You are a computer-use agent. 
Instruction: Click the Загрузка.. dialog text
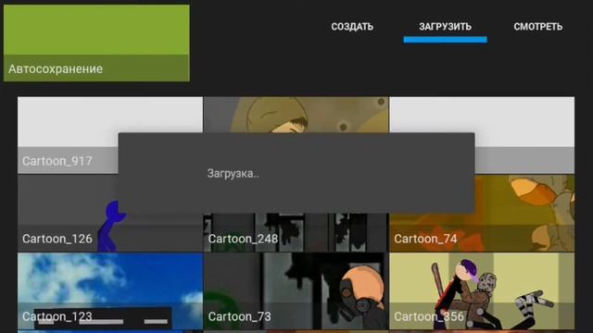coord(233,174)
